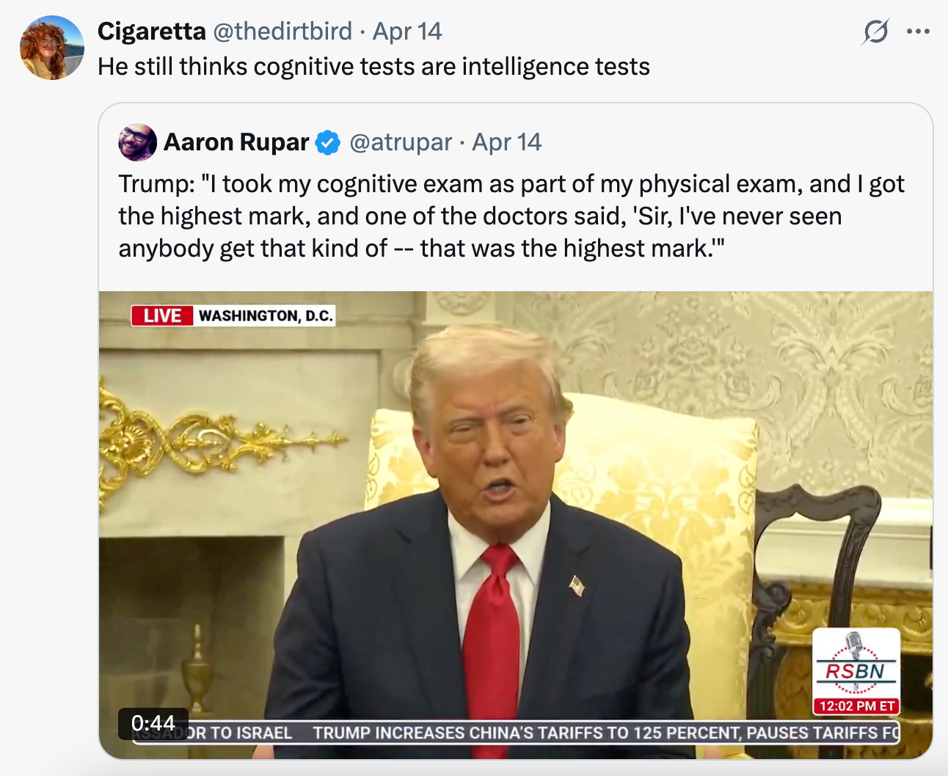Expand the full tweet via Apr 14 timestamp

click(407, 32)
